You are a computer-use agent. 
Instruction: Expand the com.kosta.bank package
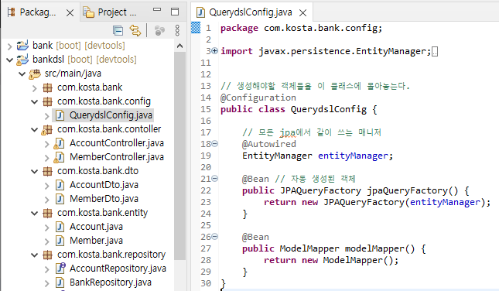[x=34, y=88]
